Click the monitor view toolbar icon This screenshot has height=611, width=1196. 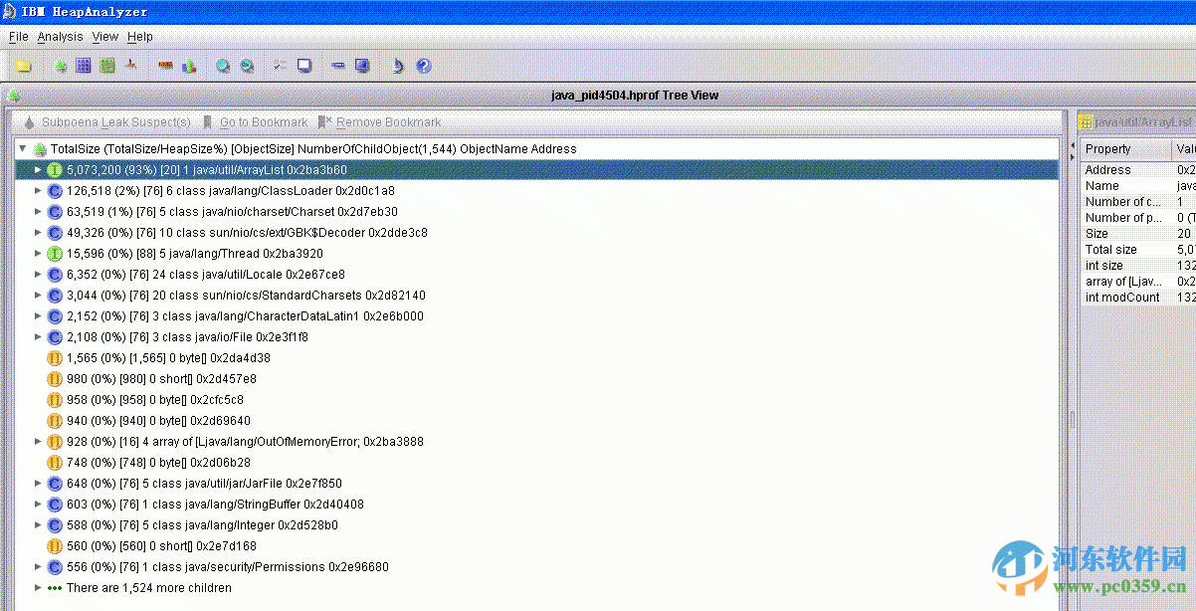tap(304, 65)
